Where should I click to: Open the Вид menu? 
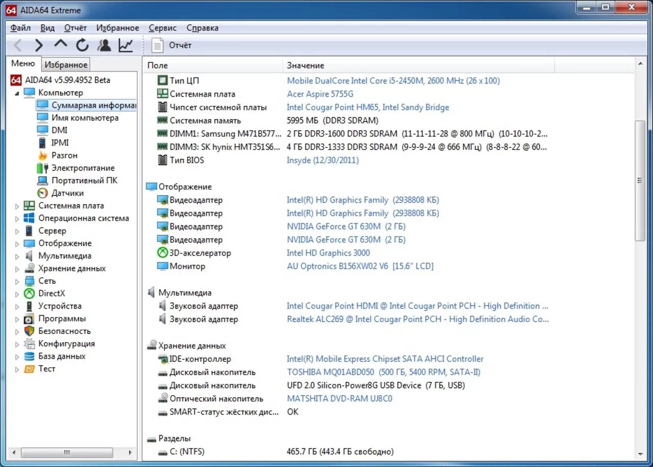[47, 28]
